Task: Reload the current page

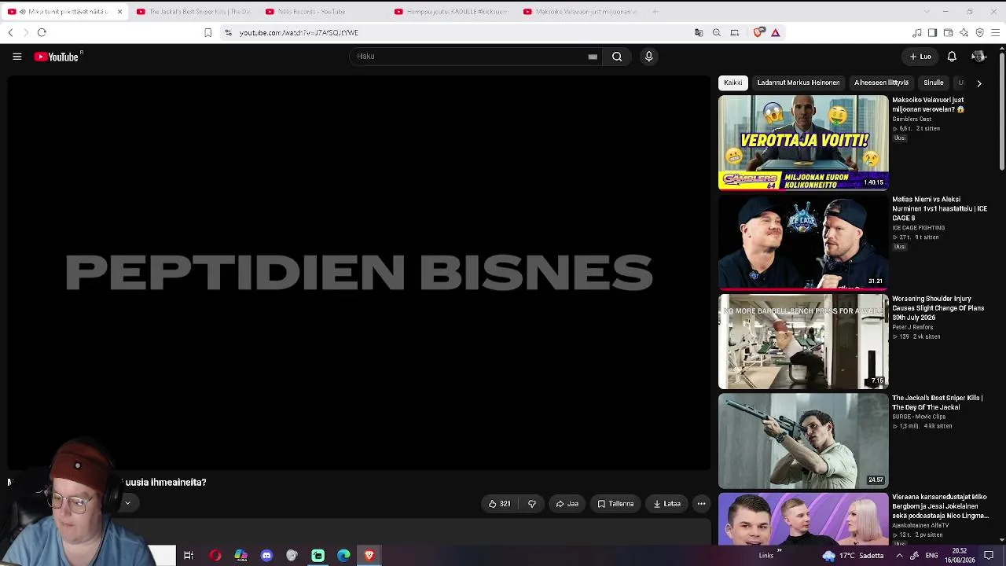Action: [x=42, y=32]
